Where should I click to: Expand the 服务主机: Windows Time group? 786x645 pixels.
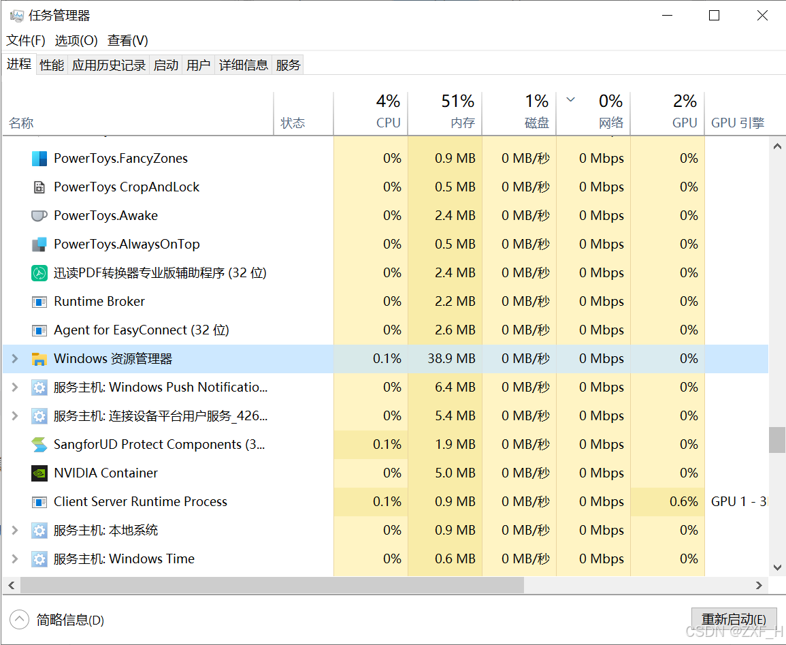[x=15, y=559]
